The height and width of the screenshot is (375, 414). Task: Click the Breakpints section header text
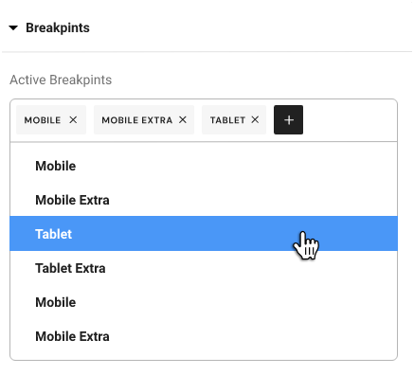[x=58, y=27]
